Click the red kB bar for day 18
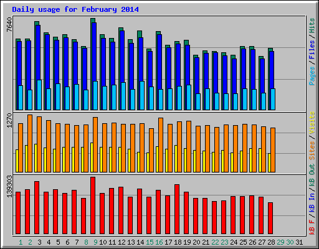This screenshot has width=319, height=249. [x=177, y=209]
